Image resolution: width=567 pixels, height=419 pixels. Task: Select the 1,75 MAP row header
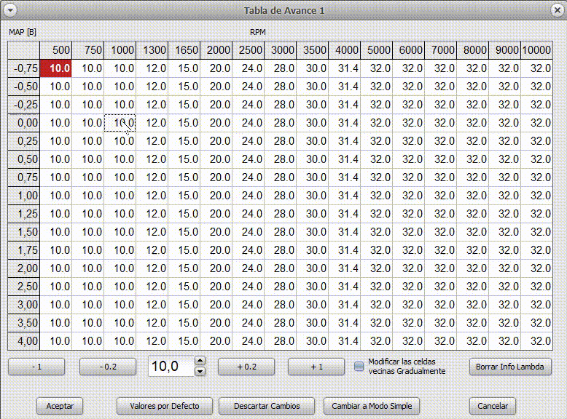click(24, 250)
